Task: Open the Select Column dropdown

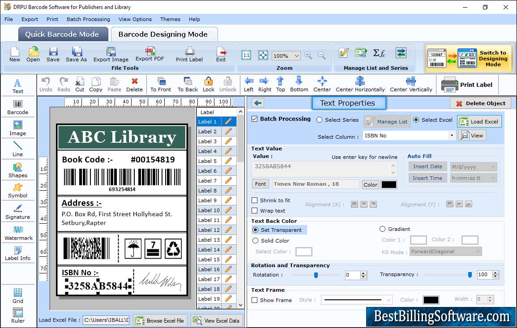Action: [x=451, y=136]
